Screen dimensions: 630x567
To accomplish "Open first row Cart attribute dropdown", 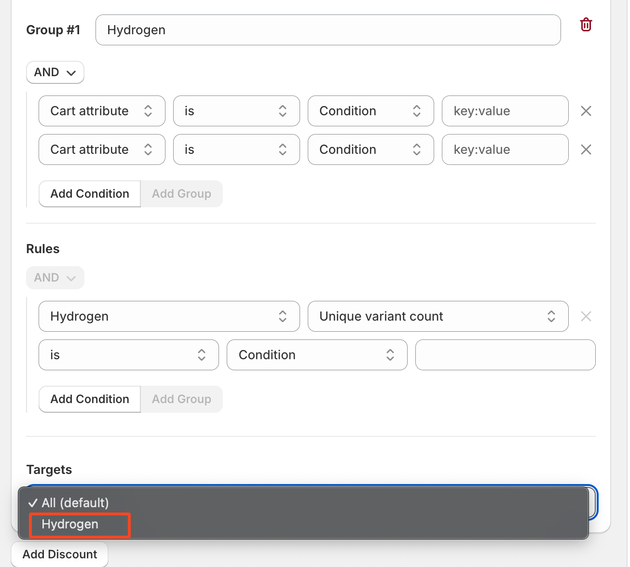I will pyautogui.click(x=102, y=111).
